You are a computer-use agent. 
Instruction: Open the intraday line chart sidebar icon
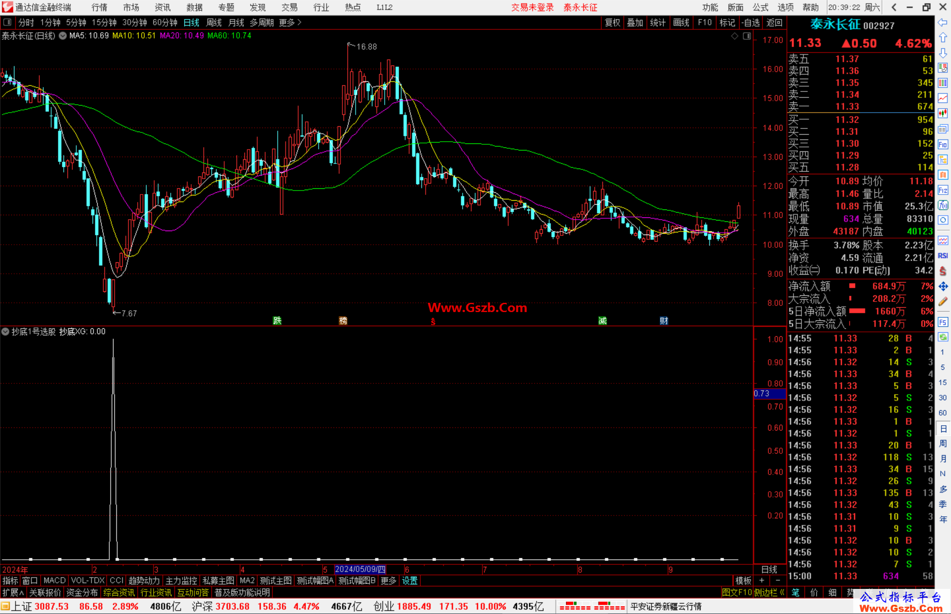943,99
